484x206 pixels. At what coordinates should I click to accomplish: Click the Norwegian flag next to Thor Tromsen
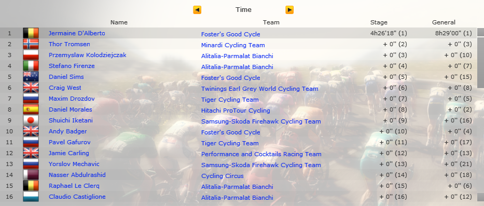[31, 44]
